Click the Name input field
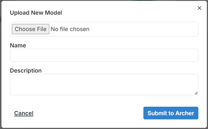The width and height of the screenshot is (208, 129). [x=104, y=55]
